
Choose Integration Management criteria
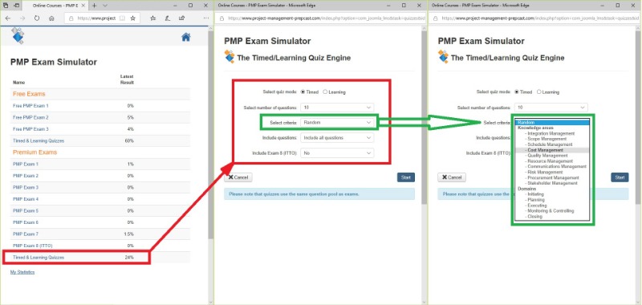pyautogui.click(x=551, y=133)
